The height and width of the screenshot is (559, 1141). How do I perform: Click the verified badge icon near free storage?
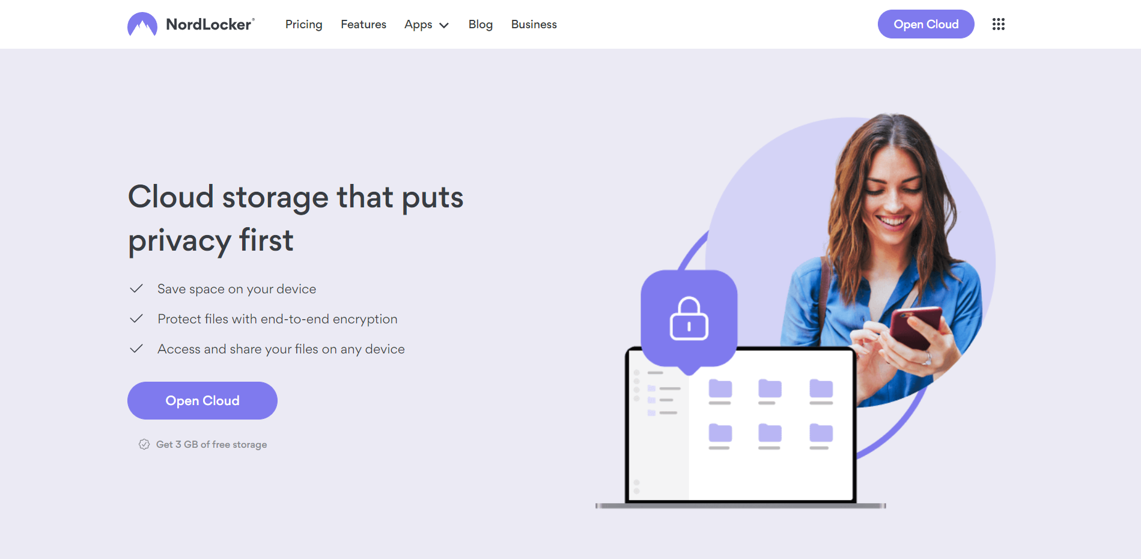point(144,444)
